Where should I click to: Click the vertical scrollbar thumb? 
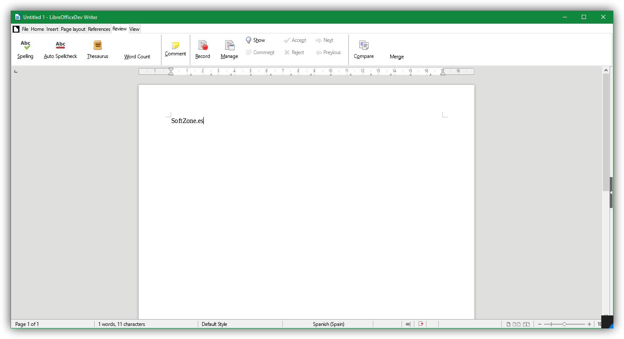(606, 132)
